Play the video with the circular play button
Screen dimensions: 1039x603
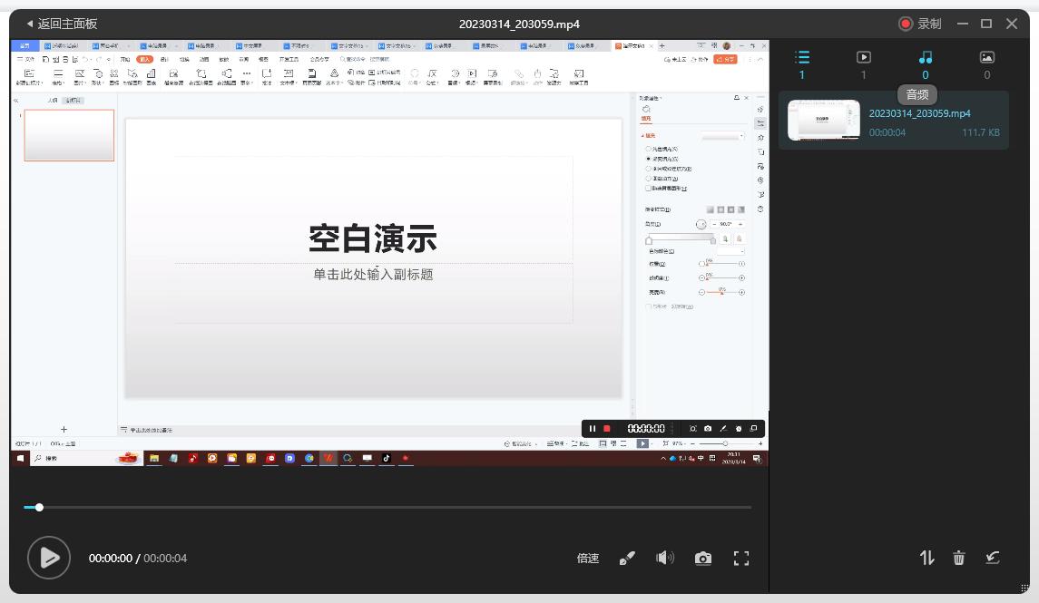click(50, 558)
